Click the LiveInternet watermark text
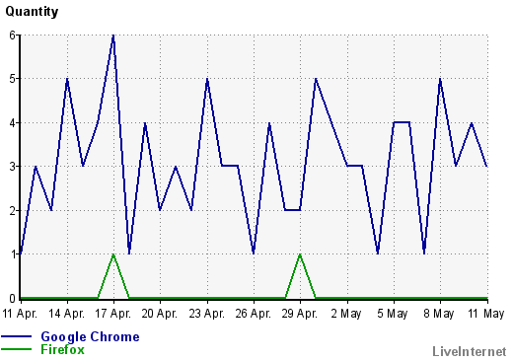This screenshot has height=361, width=513. click(470, 351)
